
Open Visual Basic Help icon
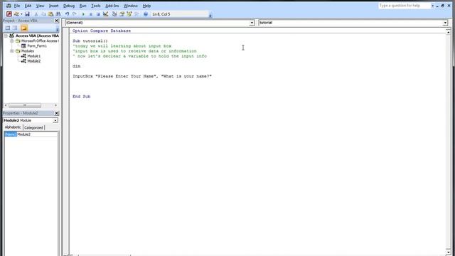tap(145, 14)
